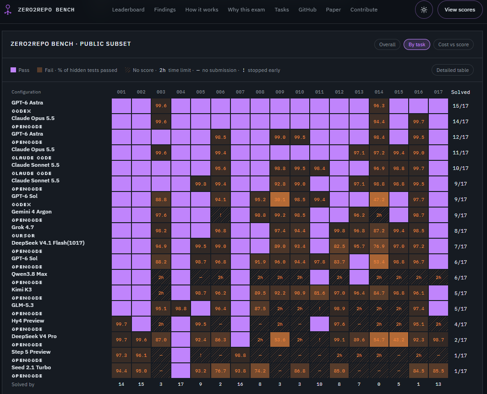Viewport: 487px width, 394px height.
Task: Click the 53.6 cell in DeepSeek V4 Pro row
Action: pos(280,339)
